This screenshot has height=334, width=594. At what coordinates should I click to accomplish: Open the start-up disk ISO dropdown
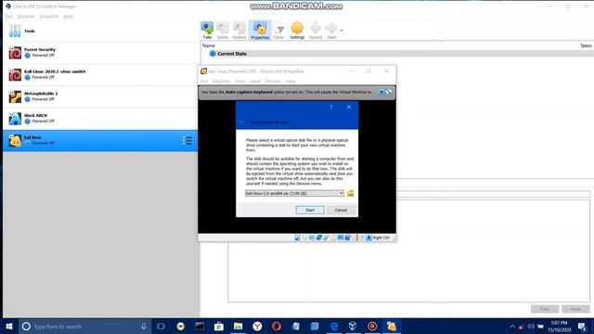294,194
